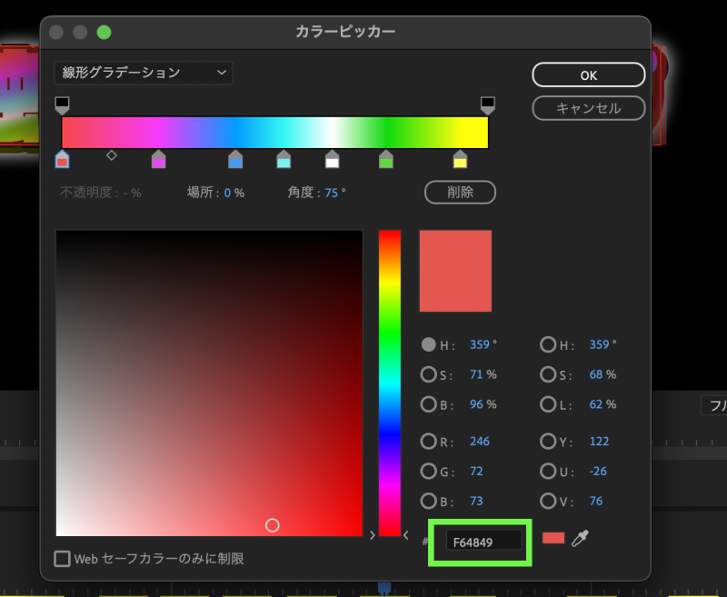Select the RGB Red radio button

[428, 442]
